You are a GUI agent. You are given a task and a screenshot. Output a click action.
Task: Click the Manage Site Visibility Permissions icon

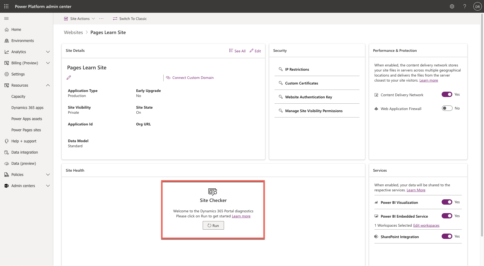[280, 111]
